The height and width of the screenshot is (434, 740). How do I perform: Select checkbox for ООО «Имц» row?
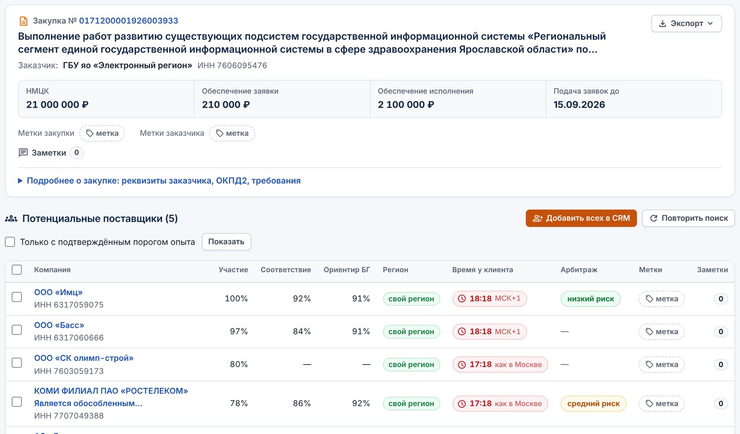pyautogui.click(x=17, y=297)
